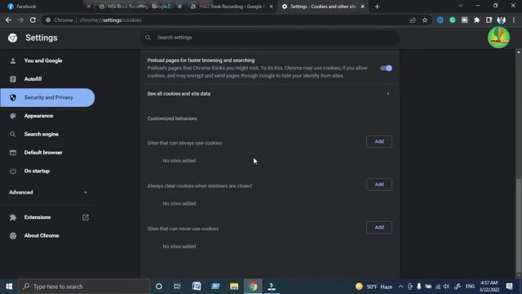Click the Chrome logo beside Settings title
This screenshot has height=294, width=522.
(13, 38)
